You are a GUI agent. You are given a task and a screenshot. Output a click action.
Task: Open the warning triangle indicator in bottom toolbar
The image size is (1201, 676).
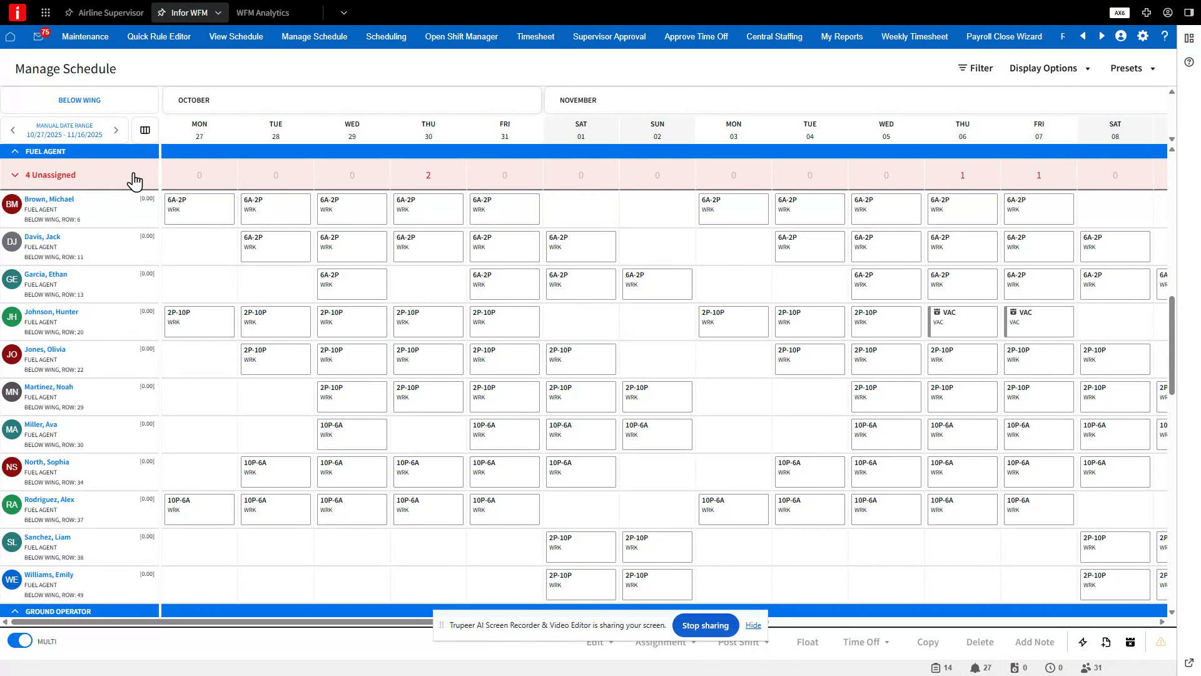point(1162,642)
